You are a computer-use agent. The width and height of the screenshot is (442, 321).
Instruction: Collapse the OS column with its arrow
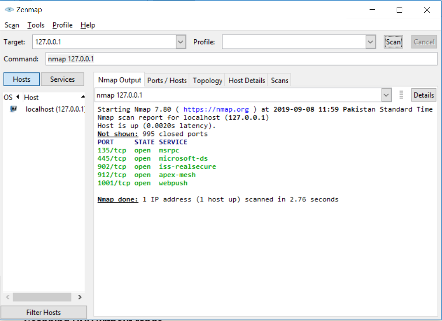click(x=17, y=97)
